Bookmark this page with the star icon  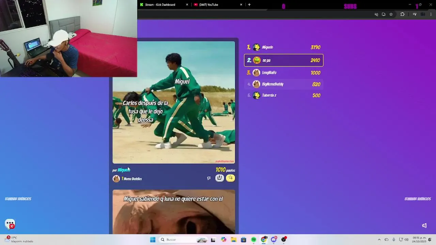click(391, 14)
